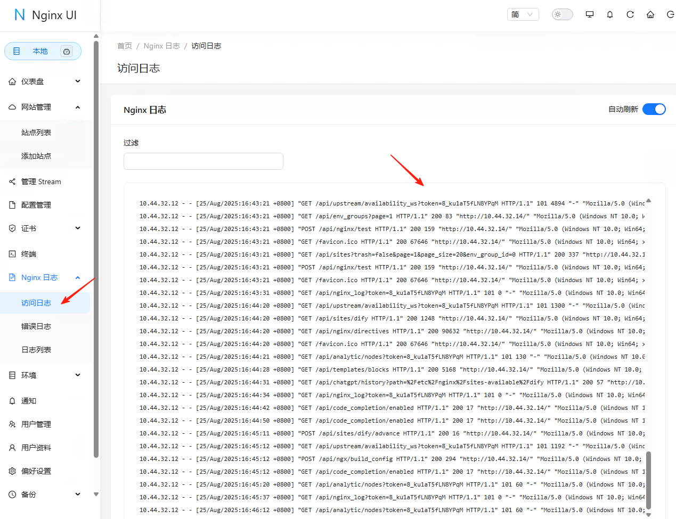The height and width of the screenshot is (519, 676).
Task: Open 日志列表 under Nginx 日志
Action: pyautogui.click(x=36, y=350)
